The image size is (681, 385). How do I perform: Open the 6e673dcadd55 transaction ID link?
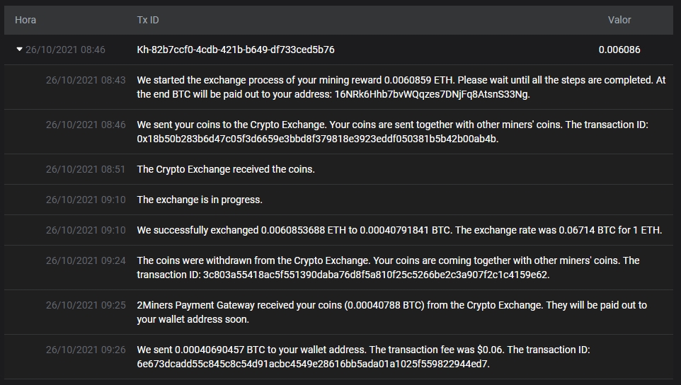(x=312, y=364)
